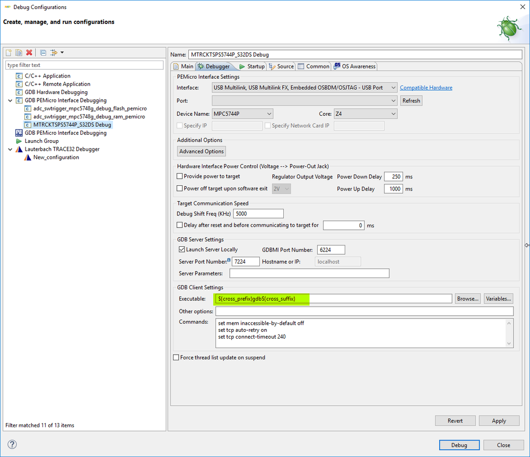Click the C/C++ Application type icon
The image size is (530, 457).
pos(19,76)
